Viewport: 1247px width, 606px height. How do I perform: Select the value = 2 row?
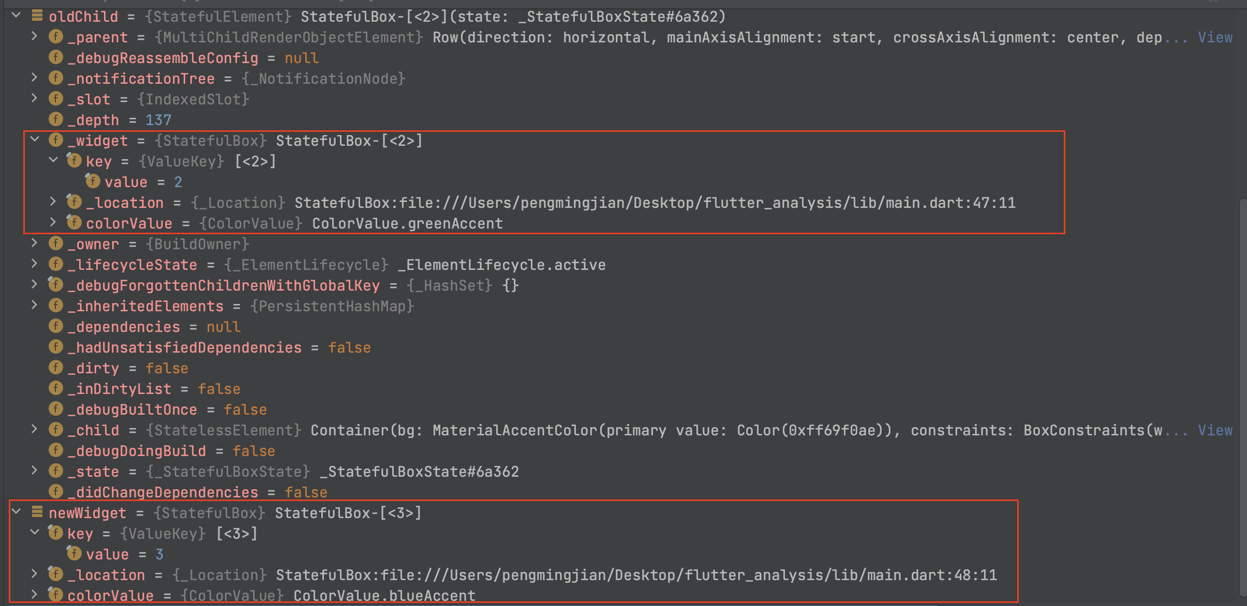click(621, 182)
